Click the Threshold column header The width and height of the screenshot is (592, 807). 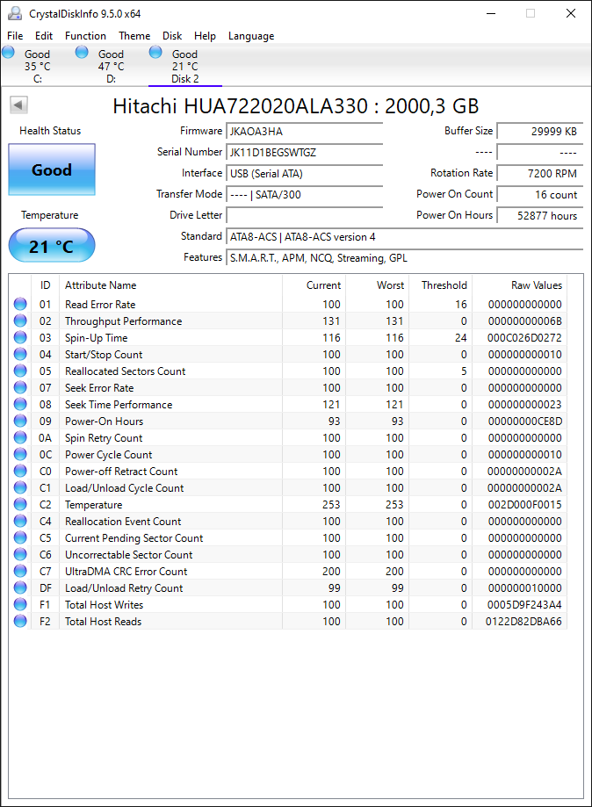[x=440, y=285]
